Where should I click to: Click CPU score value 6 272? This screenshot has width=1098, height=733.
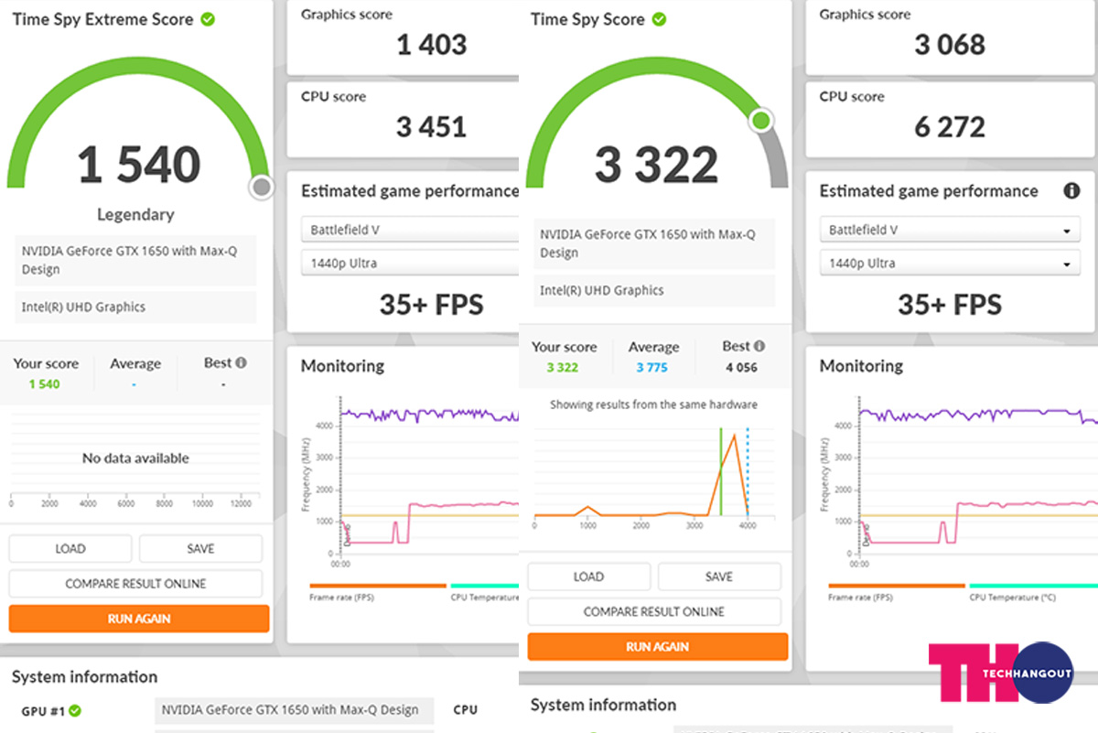click(950, 126)
